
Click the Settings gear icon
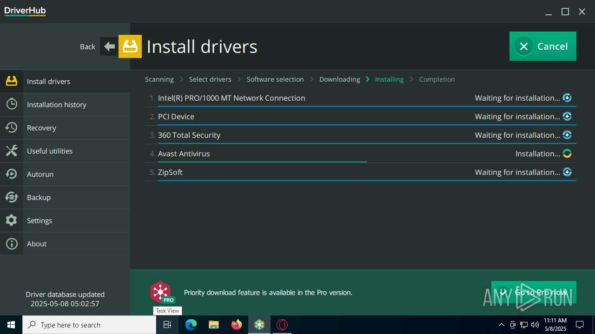click(12, 220)
